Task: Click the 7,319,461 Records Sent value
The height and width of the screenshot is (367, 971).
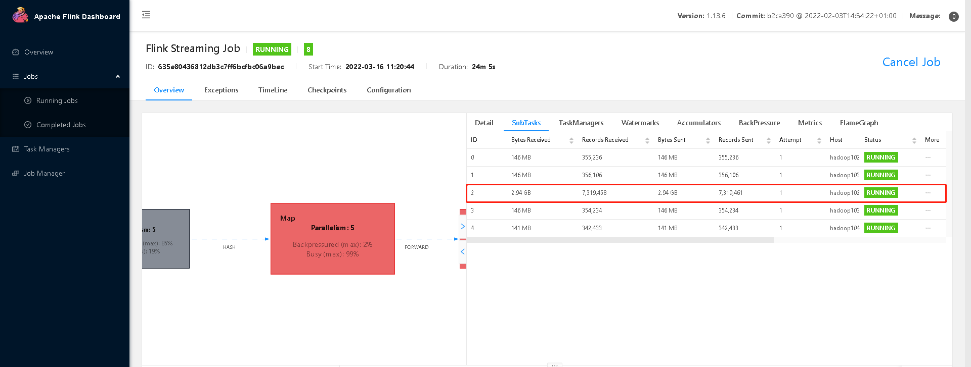Action: coord(731,193)
